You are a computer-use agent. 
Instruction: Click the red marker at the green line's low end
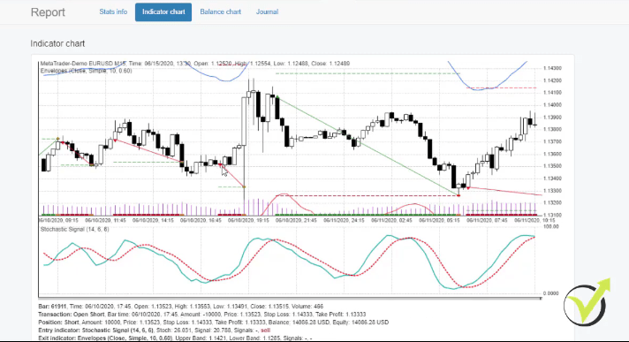458,195
